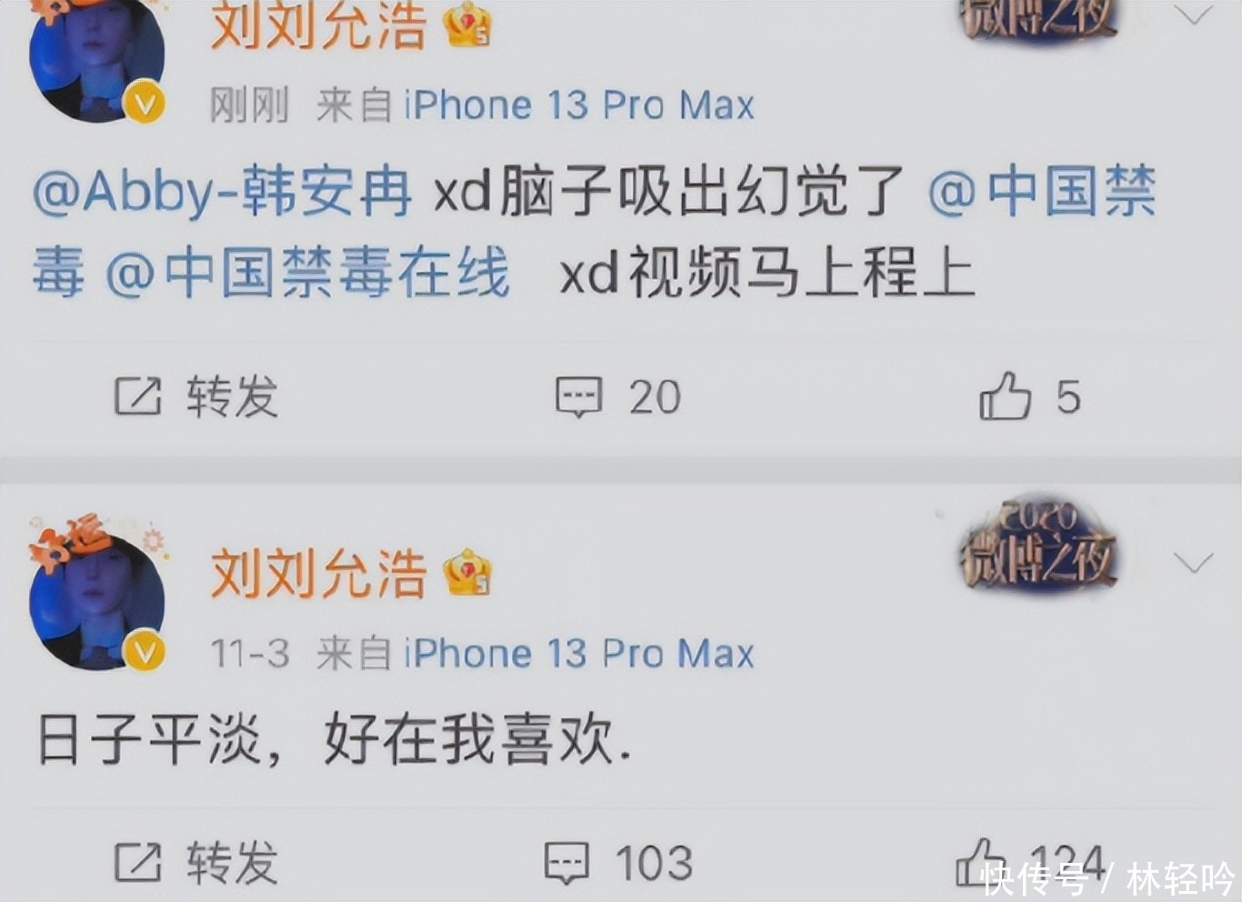Click iPhone 13 Pro Max source on first post
Image resolution: width=1242 pixels, height=902 pixels.
coord(579,105)
